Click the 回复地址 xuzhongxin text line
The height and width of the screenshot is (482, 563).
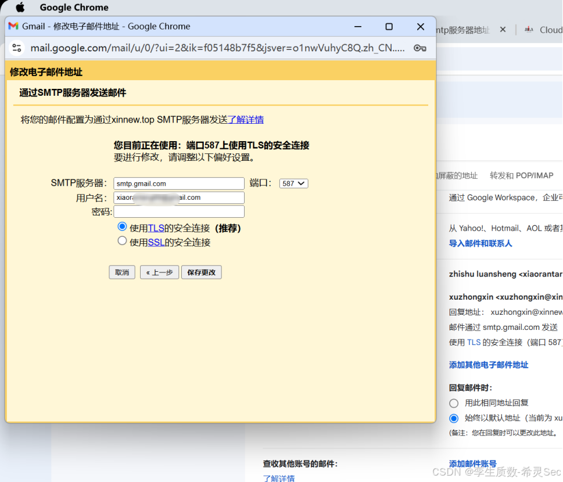[x=505, y=312]
